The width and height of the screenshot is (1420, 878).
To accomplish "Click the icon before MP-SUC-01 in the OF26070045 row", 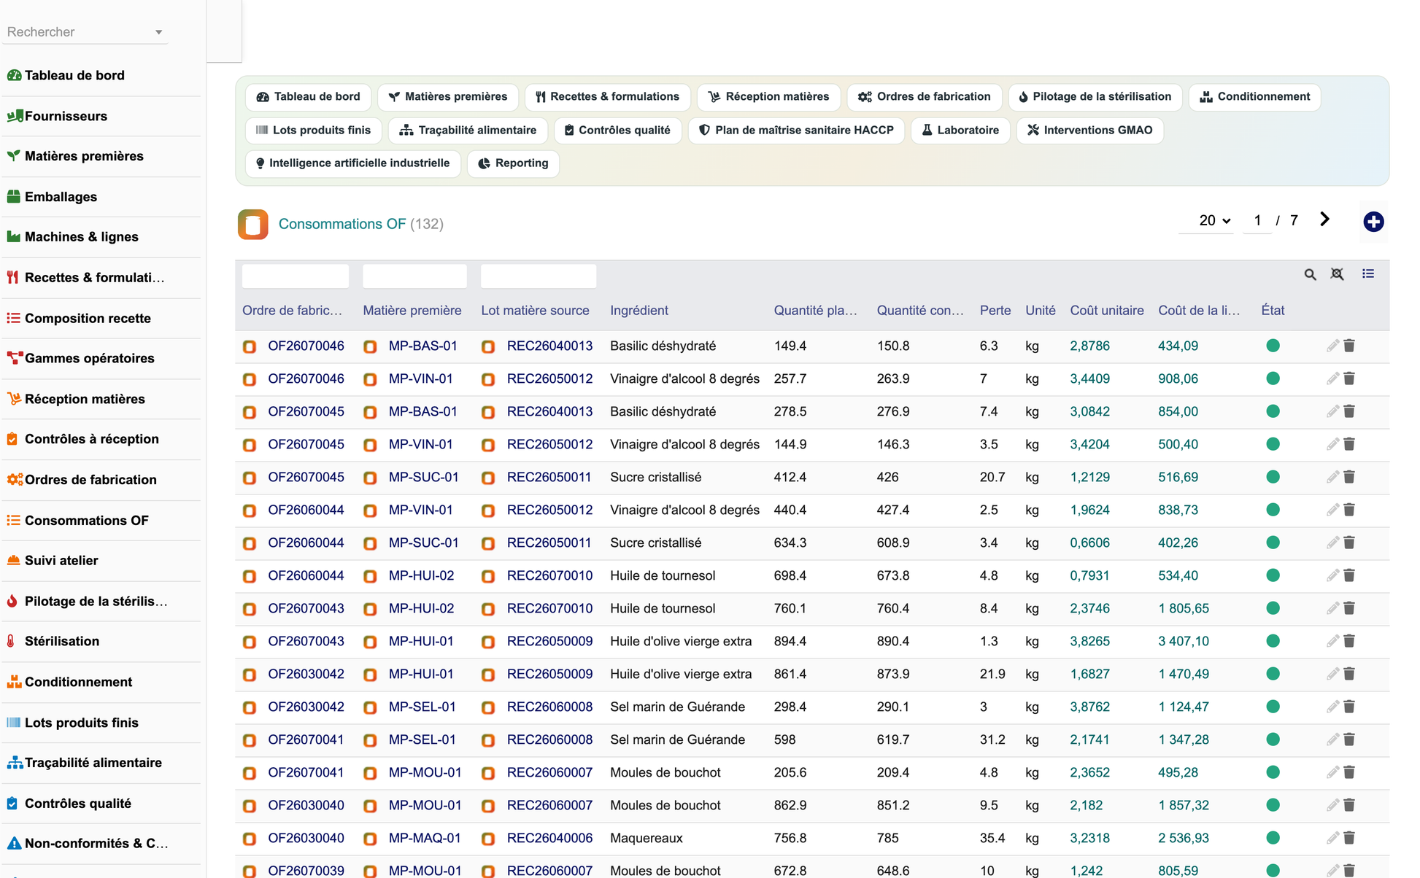I will tap(370, 478).
